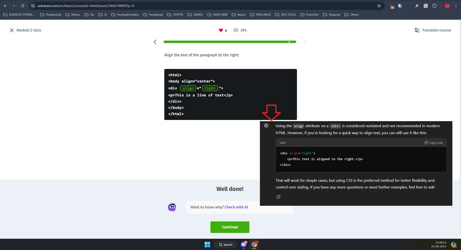
Task: Click the purple Sololearn mascot avatar
Action: [x=172, y=207]
